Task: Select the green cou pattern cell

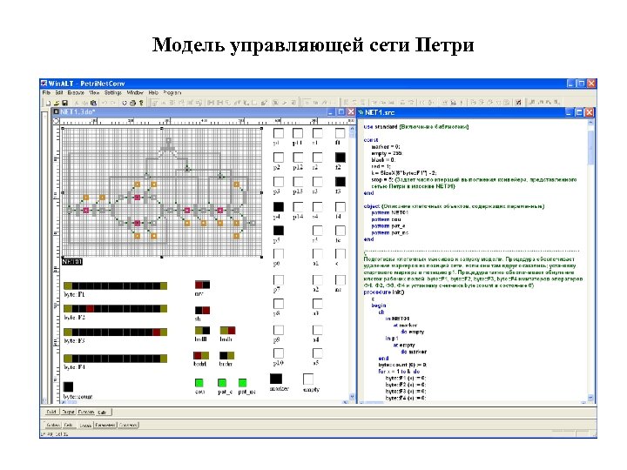Action: pyautogui.click(x=199, y=383)
